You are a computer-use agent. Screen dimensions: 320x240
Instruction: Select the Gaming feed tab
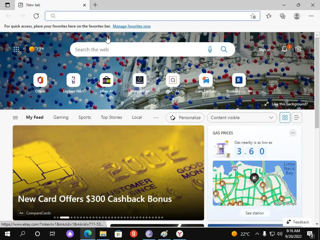(61, 117)
